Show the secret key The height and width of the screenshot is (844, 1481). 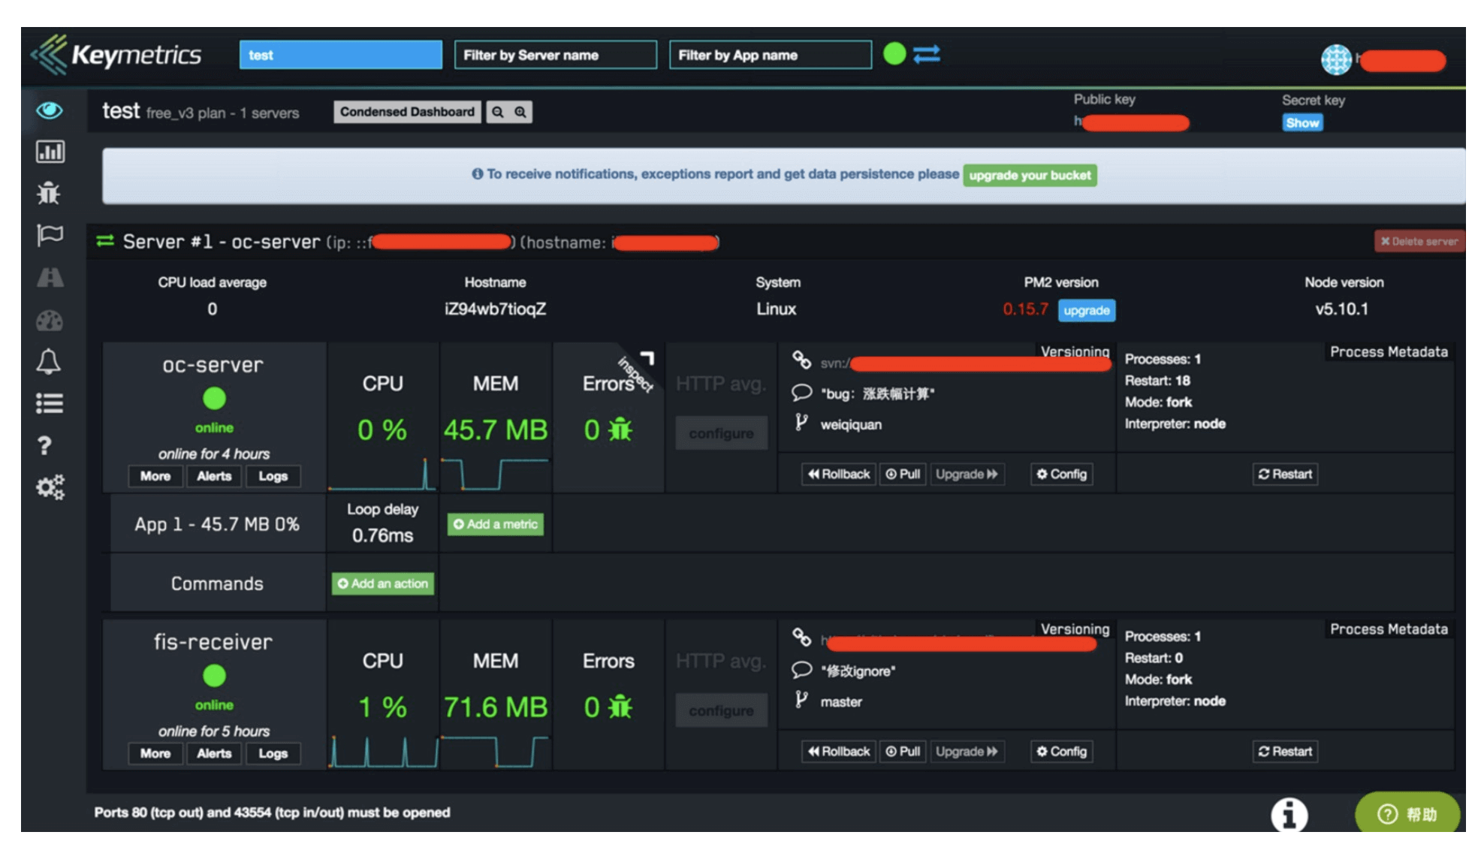click(1302, 123)
